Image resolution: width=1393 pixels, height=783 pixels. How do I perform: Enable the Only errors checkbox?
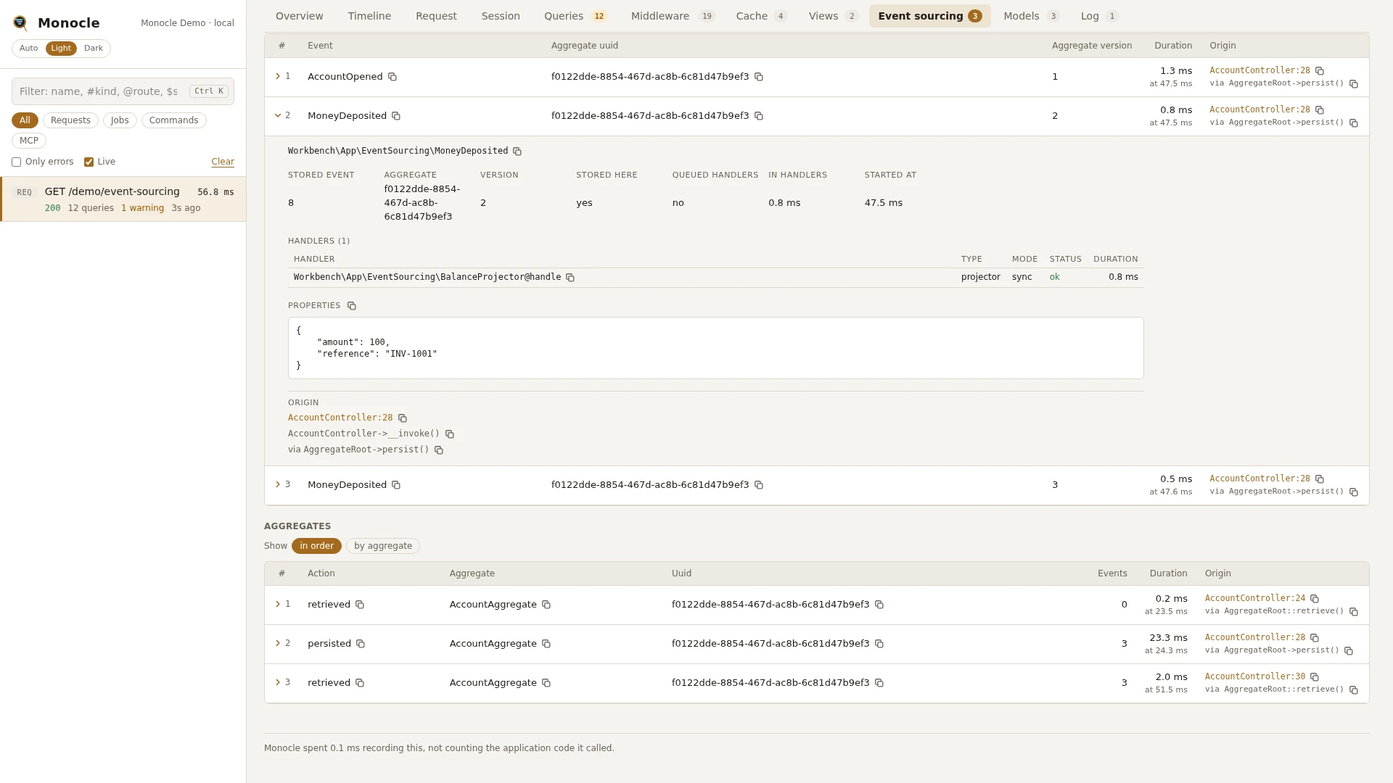tap(16, 162)
